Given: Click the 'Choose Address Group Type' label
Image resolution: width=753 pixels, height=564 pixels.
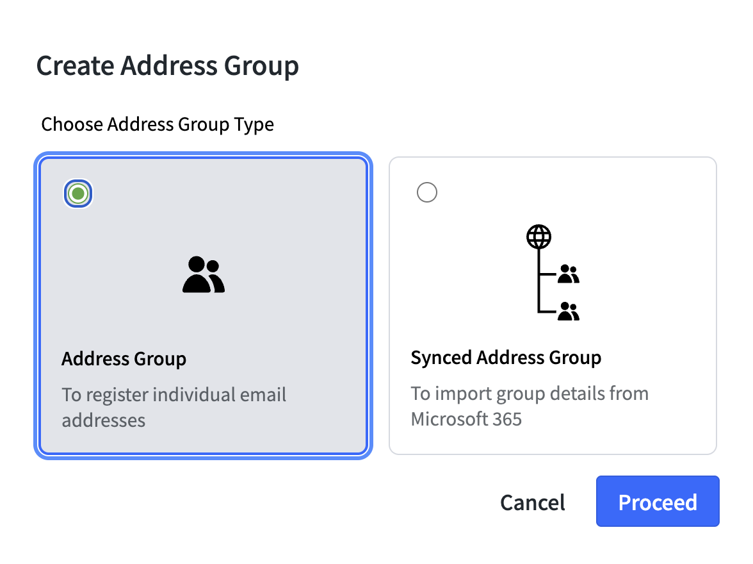Looking at the screenshot, I should click(158, 124).
